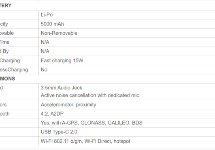Select the wireless charging No value
This screenshot has height=150, width=215.
[44, 70]
